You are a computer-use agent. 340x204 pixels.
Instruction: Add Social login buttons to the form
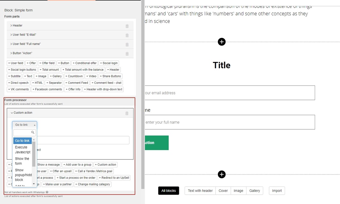[22, 70]
